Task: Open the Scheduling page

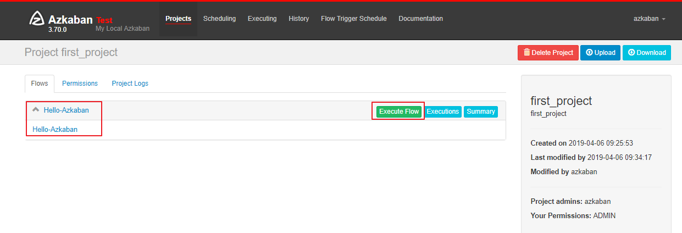Action: [x=219, y=19]
